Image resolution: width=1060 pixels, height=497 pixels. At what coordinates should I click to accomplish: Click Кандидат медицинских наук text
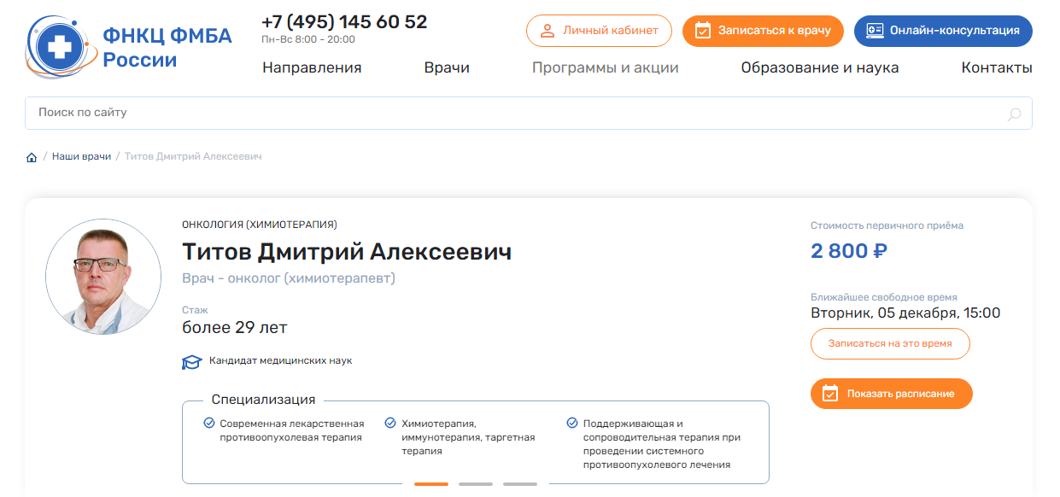point(281,360)
